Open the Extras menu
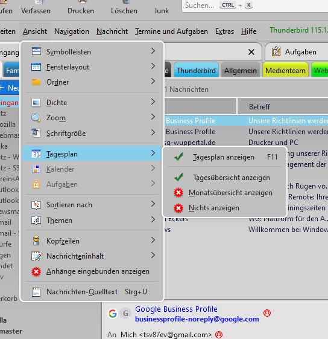 [224, 31]
